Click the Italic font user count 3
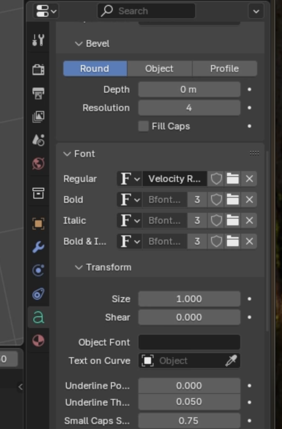Viewport: 282px width, 429px height. (197, 220)
